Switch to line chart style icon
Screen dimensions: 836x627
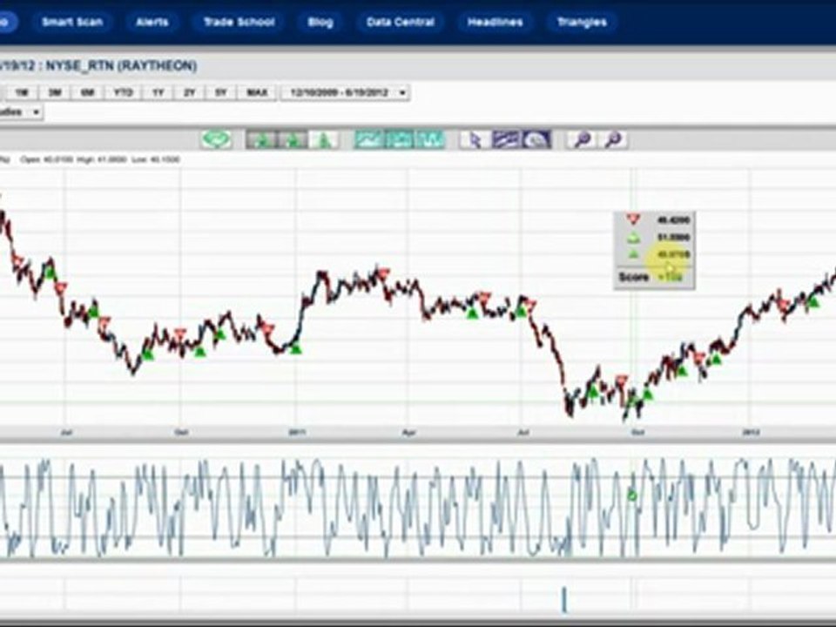(x=369, y=139)
